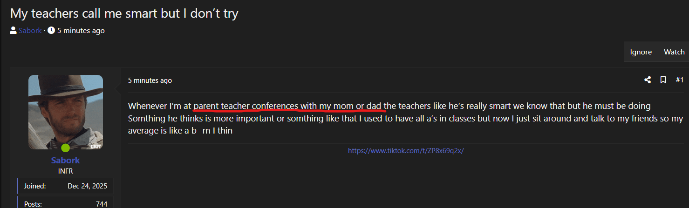Open the #1 post permalink
Viewport: 689px width, 208px height.
[x=680, y=80]
